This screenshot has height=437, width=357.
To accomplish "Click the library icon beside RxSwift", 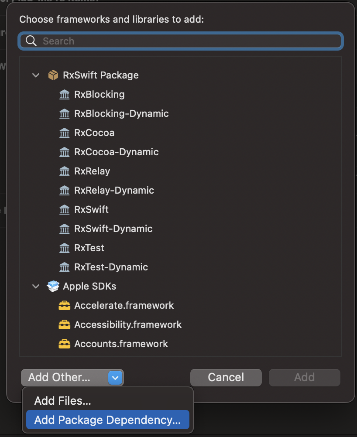I will coord(65,210).
